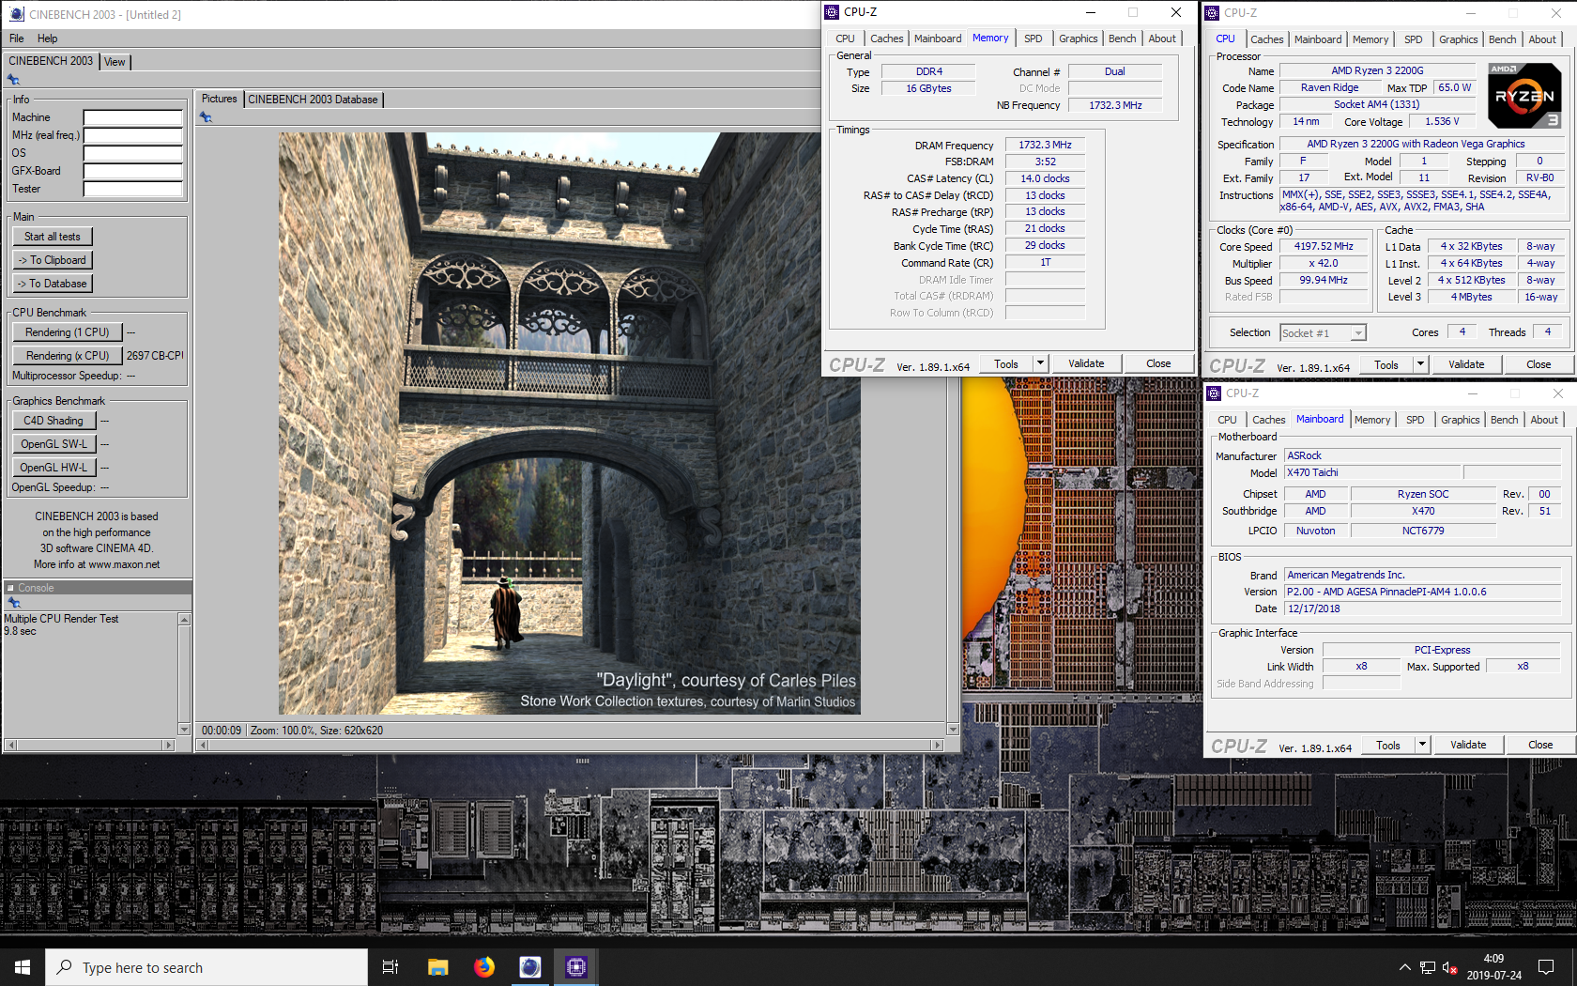The width and height of the screenshot is (1577, 986).
Task: Click Tools button in CPU-Z Mainboard window
Action: (1388, 745)
